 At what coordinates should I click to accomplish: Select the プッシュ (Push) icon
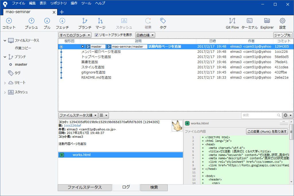(x=31, y=23)
